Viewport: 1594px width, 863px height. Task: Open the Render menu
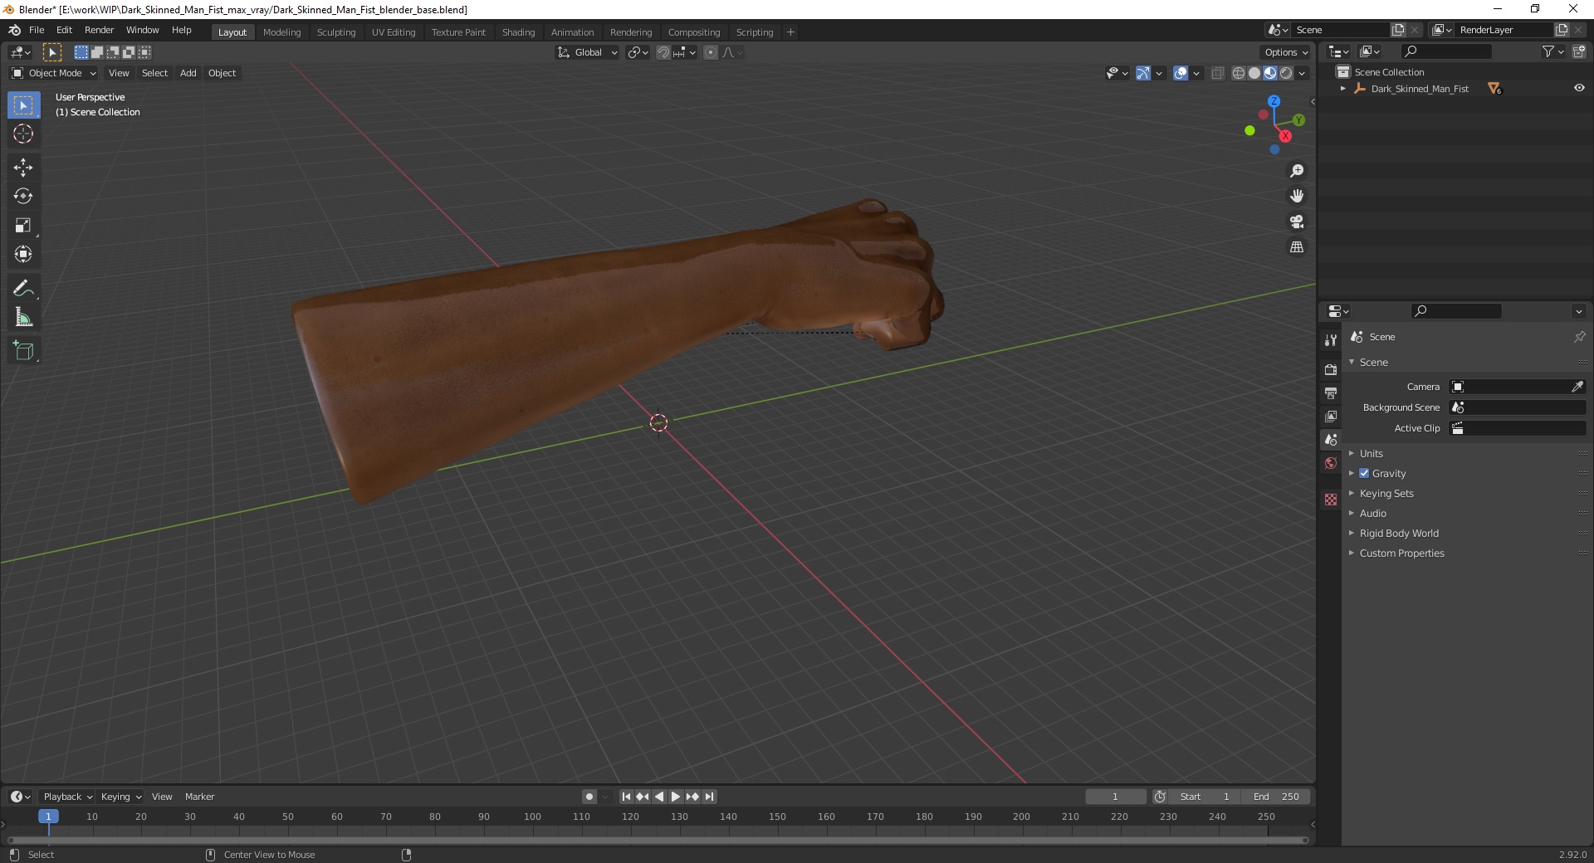click(x=99, y=30)
